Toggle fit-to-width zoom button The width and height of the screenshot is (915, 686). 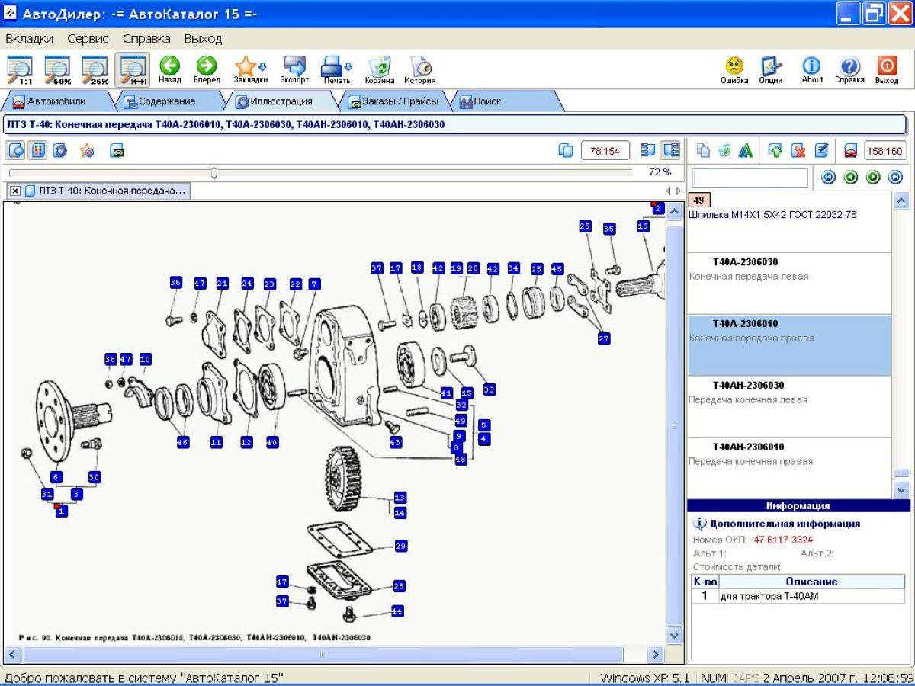click(x=133, y=70)
